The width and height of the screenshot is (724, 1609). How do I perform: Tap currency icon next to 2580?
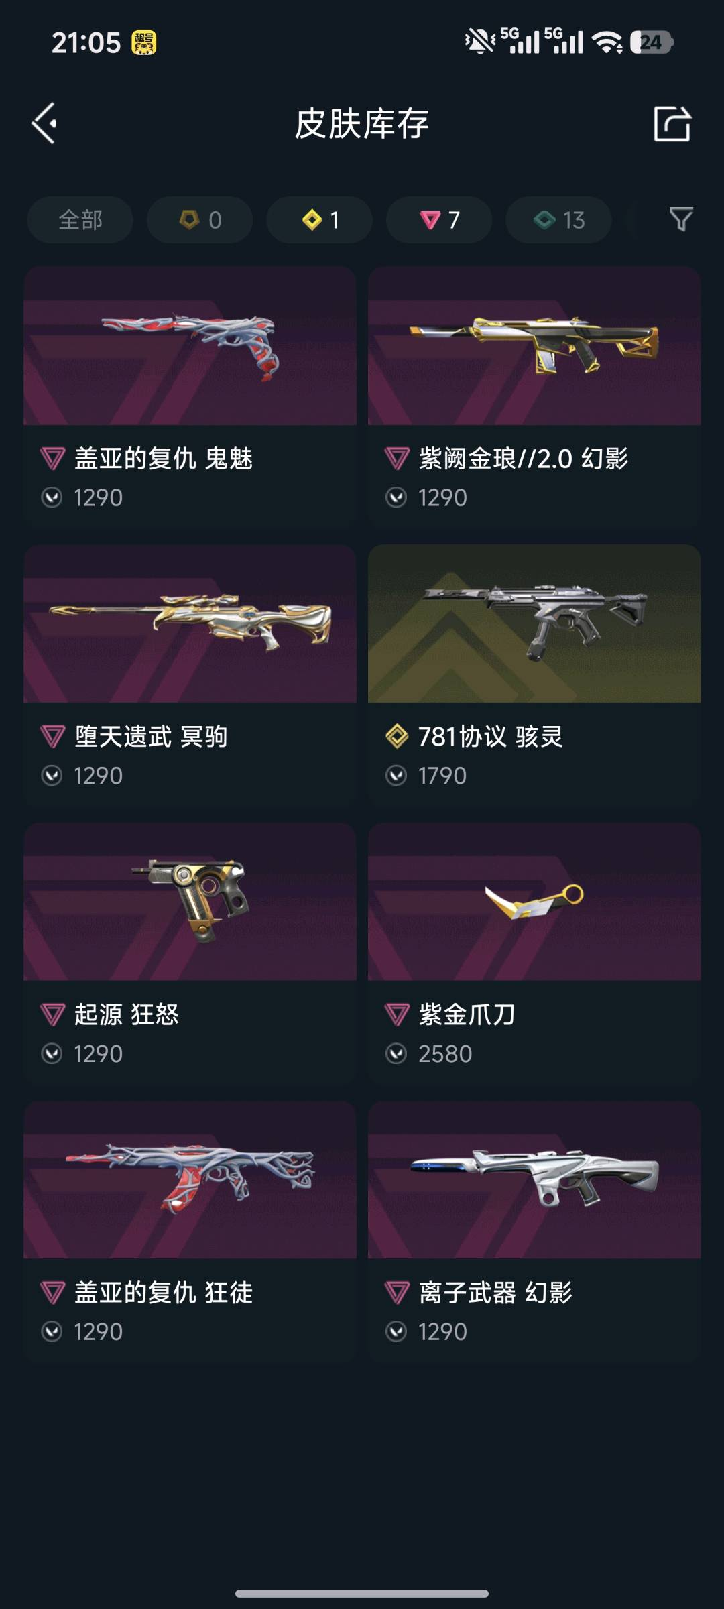point(396,1054)
